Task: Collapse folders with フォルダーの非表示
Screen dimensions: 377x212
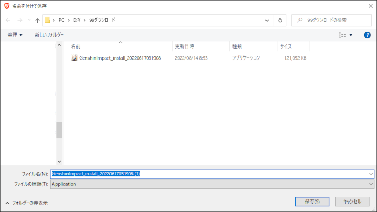Action: pos(27,203)
